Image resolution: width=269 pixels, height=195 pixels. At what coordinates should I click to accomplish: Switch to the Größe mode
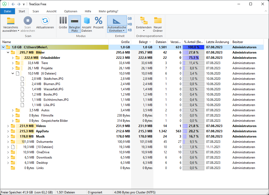coord(63,23)
